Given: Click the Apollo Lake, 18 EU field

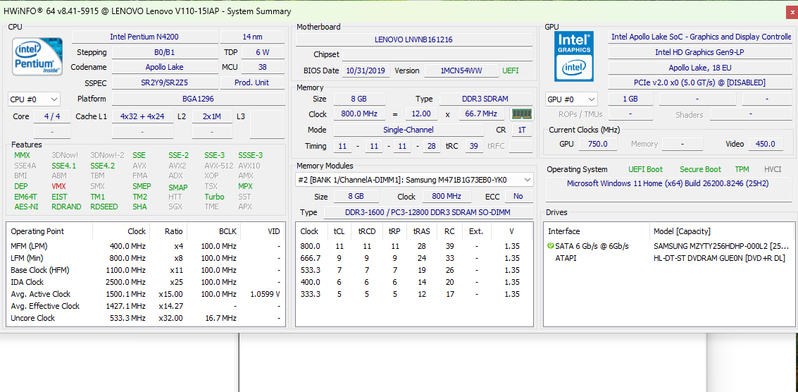Looking at the screenshot, I should (x=700, y=67).
